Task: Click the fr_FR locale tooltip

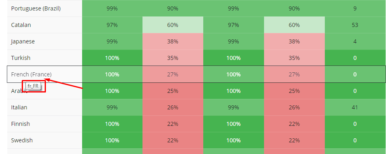Action: 33,86
